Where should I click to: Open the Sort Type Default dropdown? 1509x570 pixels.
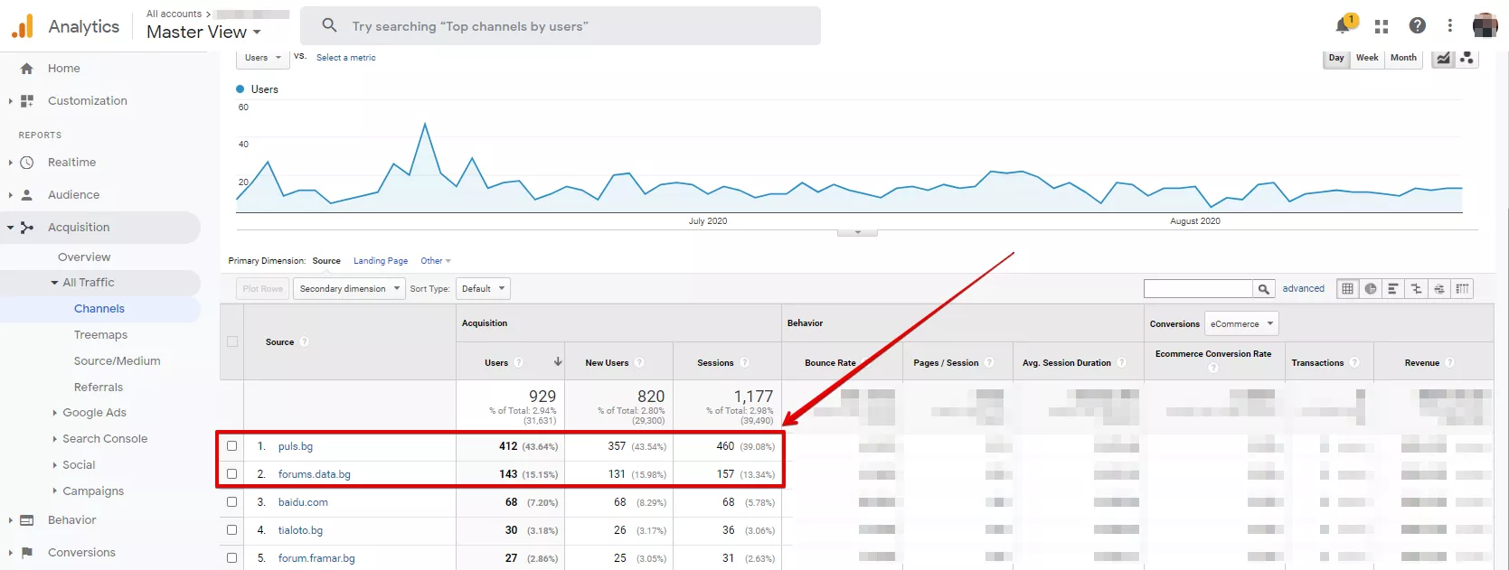click(x=483, y=288)
